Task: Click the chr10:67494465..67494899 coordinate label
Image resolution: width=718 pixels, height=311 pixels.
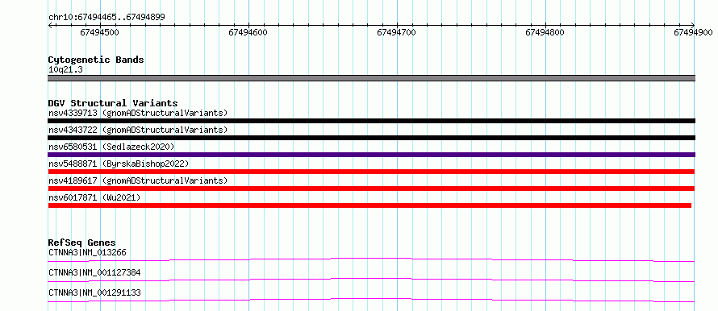Action: click(106, 18)
